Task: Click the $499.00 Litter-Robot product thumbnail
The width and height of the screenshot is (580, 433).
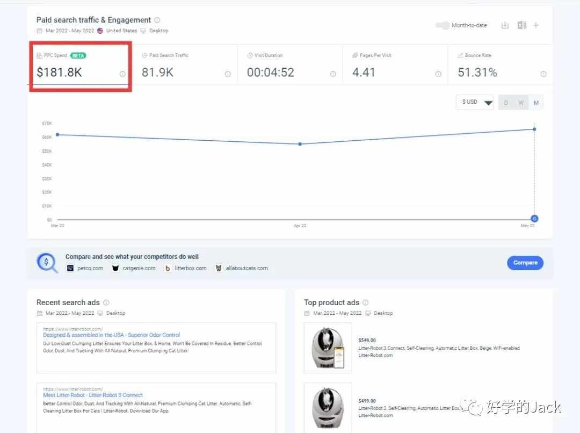Action: click(328, 408)
